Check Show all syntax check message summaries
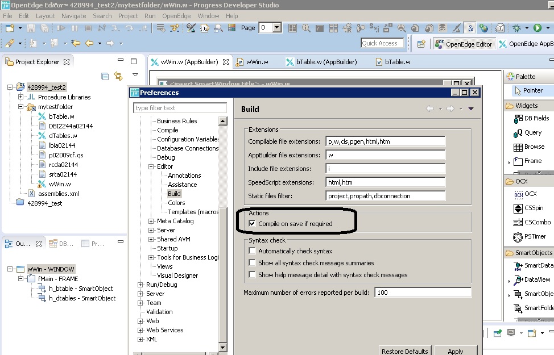This screenshot has height=355, width=554. [x=252, y=262]
